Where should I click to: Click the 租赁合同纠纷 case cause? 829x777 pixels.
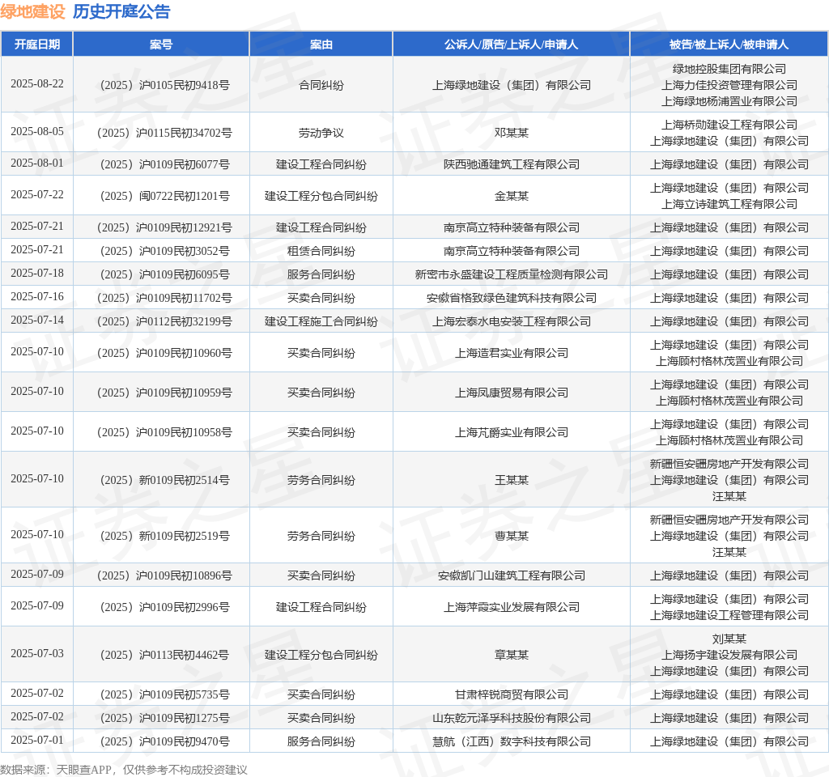[x=321, y=251]
